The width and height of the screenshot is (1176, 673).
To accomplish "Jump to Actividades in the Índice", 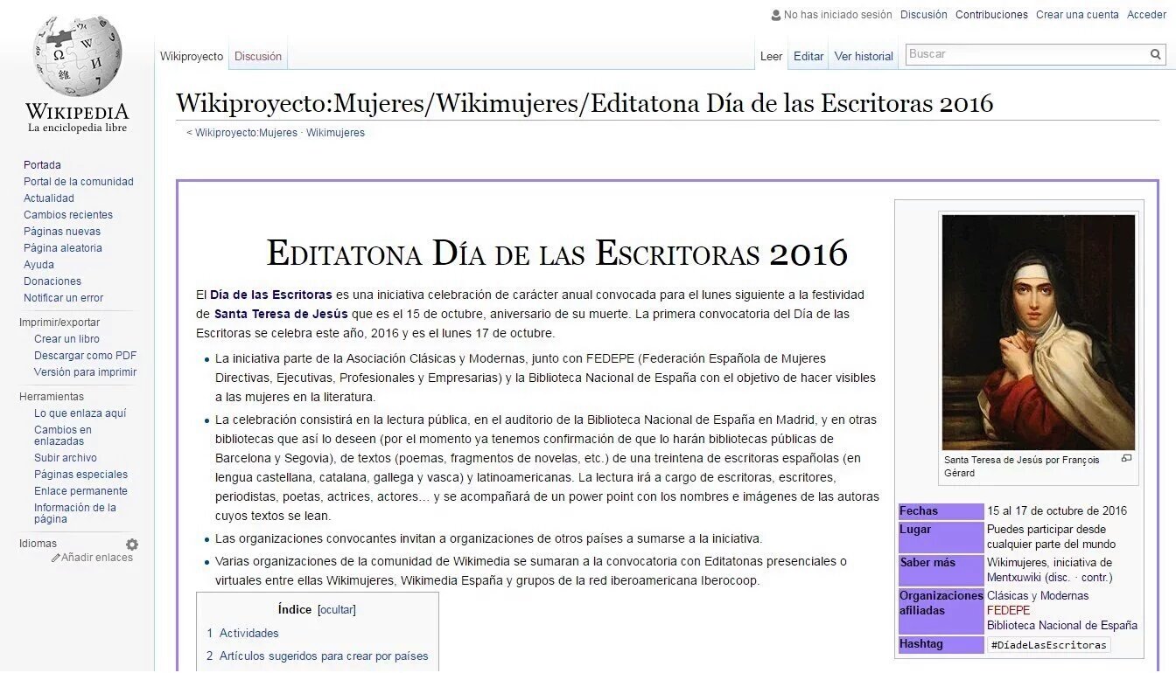I will 248,634.
